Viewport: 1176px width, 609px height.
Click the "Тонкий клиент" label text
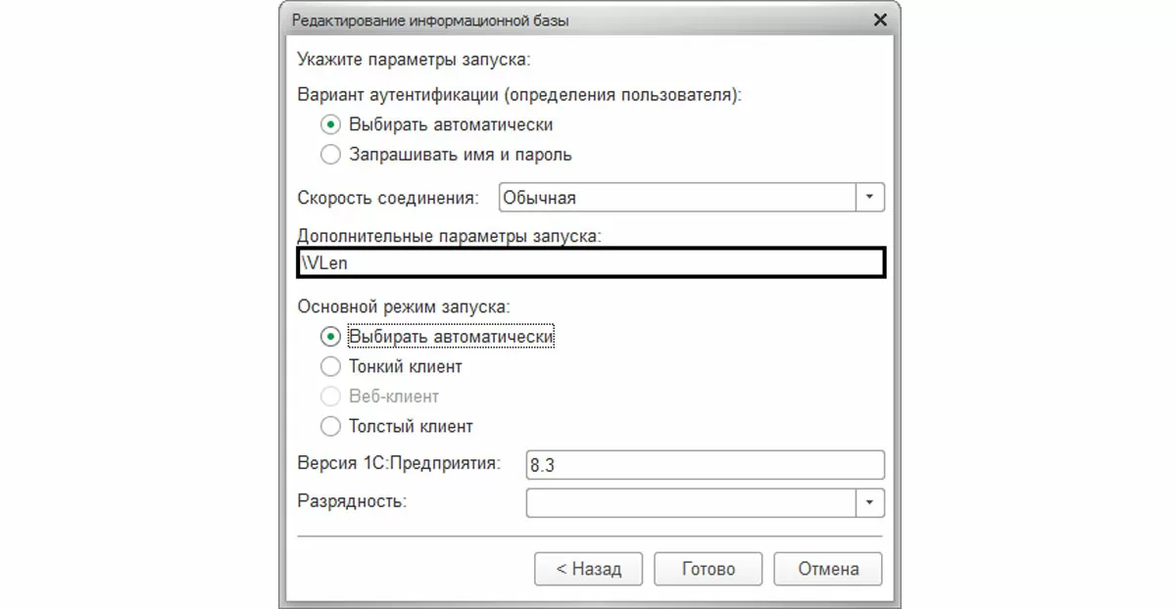point(406,367)
